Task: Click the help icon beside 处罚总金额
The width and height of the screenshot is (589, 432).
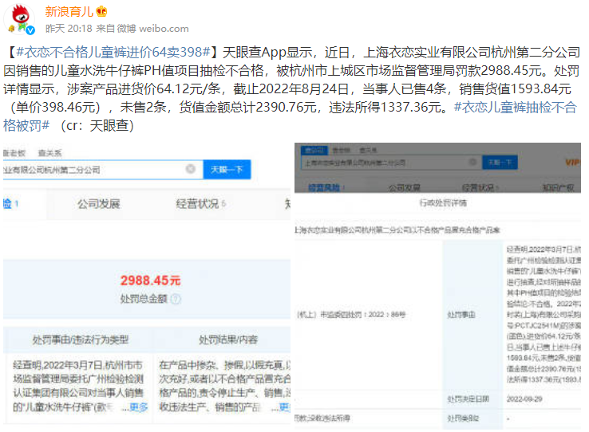Action: click(x=176, y=299)
